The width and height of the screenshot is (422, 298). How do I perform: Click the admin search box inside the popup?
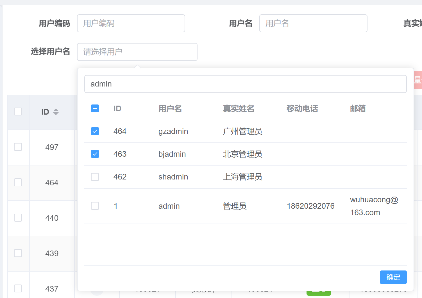(245, 84)
